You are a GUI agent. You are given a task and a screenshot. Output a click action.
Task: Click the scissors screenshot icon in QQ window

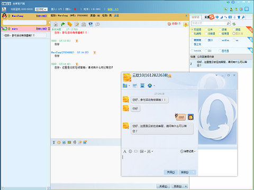149,151
